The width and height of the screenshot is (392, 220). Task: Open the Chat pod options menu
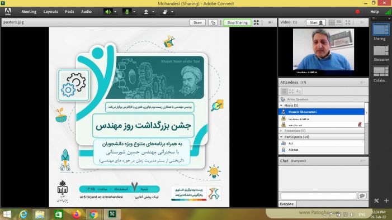362,161
